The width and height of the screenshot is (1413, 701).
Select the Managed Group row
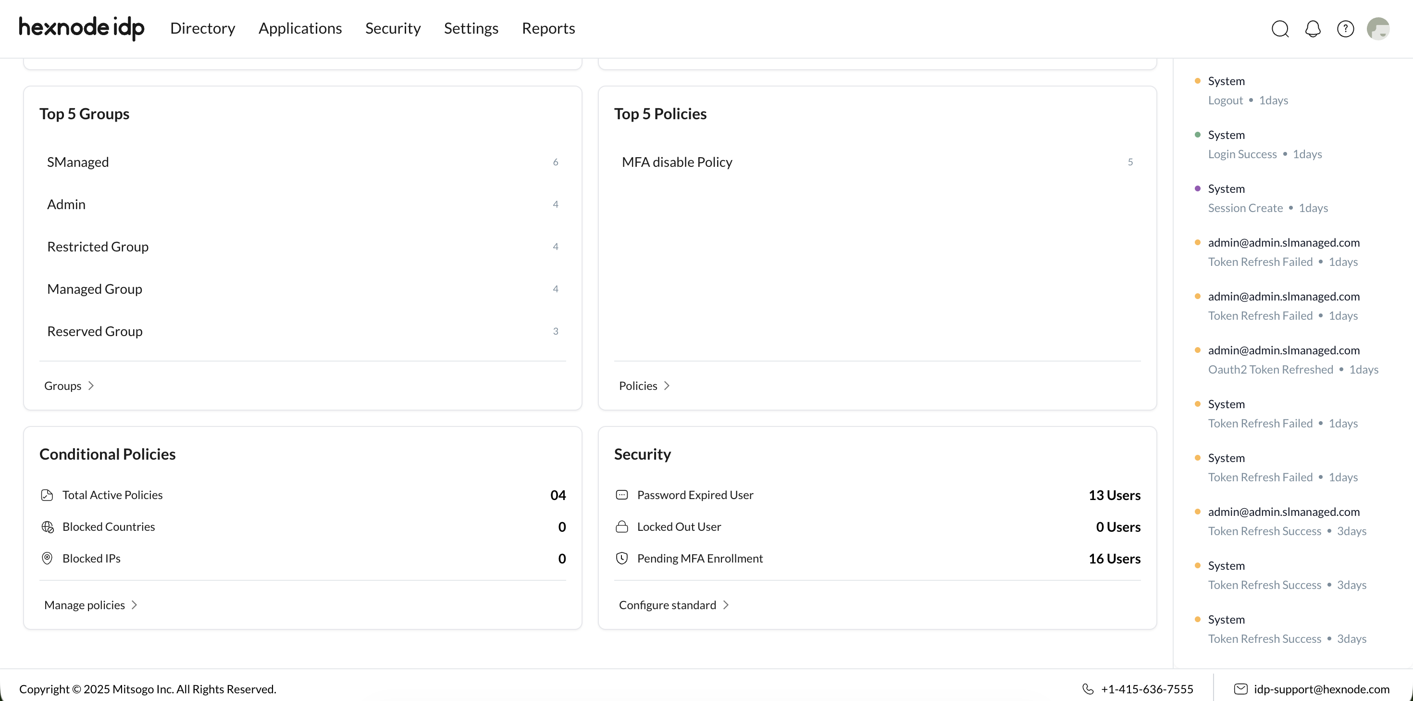point(302,289)
